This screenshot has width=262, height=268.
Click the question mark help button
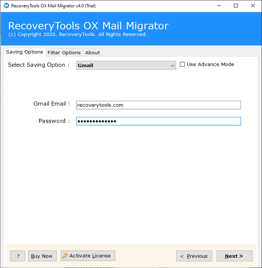18,256
